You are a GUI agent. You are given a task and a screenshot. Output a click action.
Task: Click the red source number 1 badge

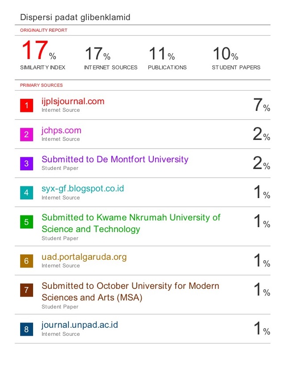click(x=26, y=106)
